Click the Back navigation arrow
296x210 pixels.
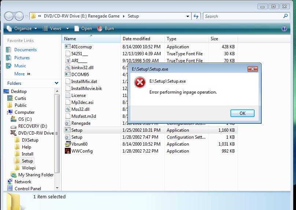9,16
